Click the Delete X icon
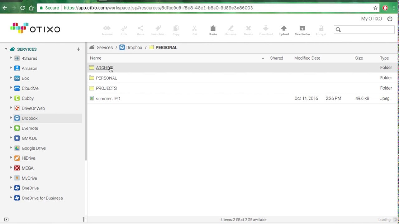Viewport: 399px width, 224px height. (x=248, y=28)
